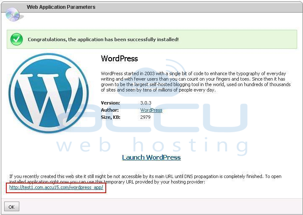Click the green success checkmark icon

(x=16, y=39)
